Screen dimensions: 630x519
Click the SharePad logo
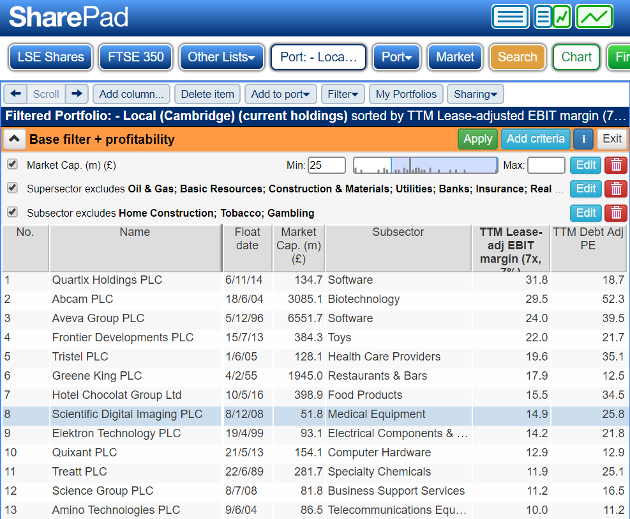[69, 17]
